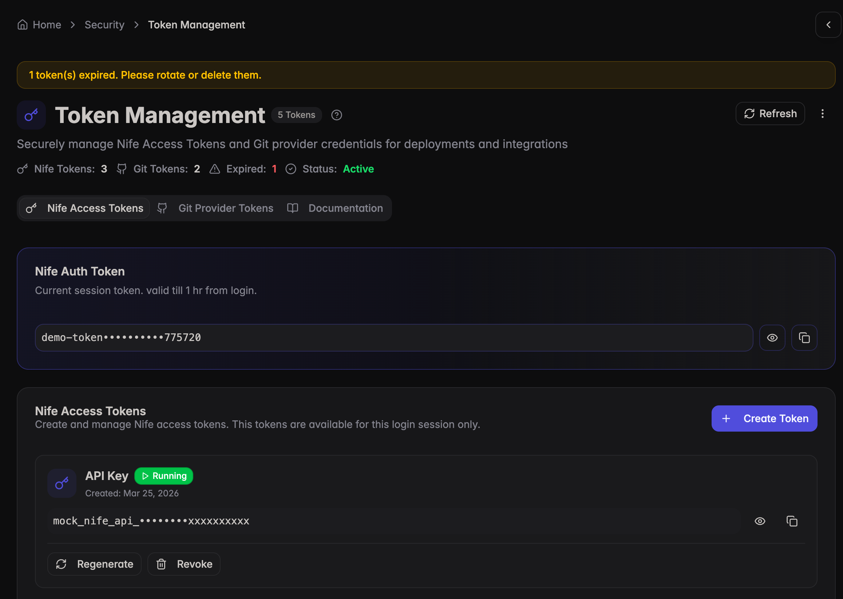Click the 5 Tokens badge
843x599 pixels.
pyautogui.click(x=296, y=115)
